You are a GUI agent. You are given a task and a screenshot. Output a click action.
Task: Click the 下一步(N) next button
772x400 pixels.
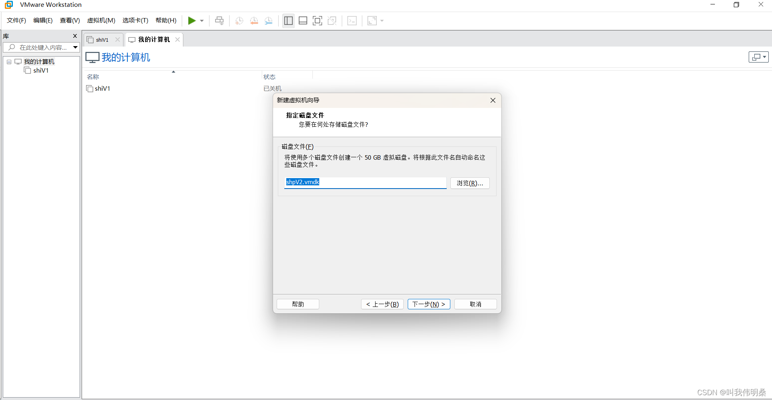pyautogui.click(x=429, y=304)
